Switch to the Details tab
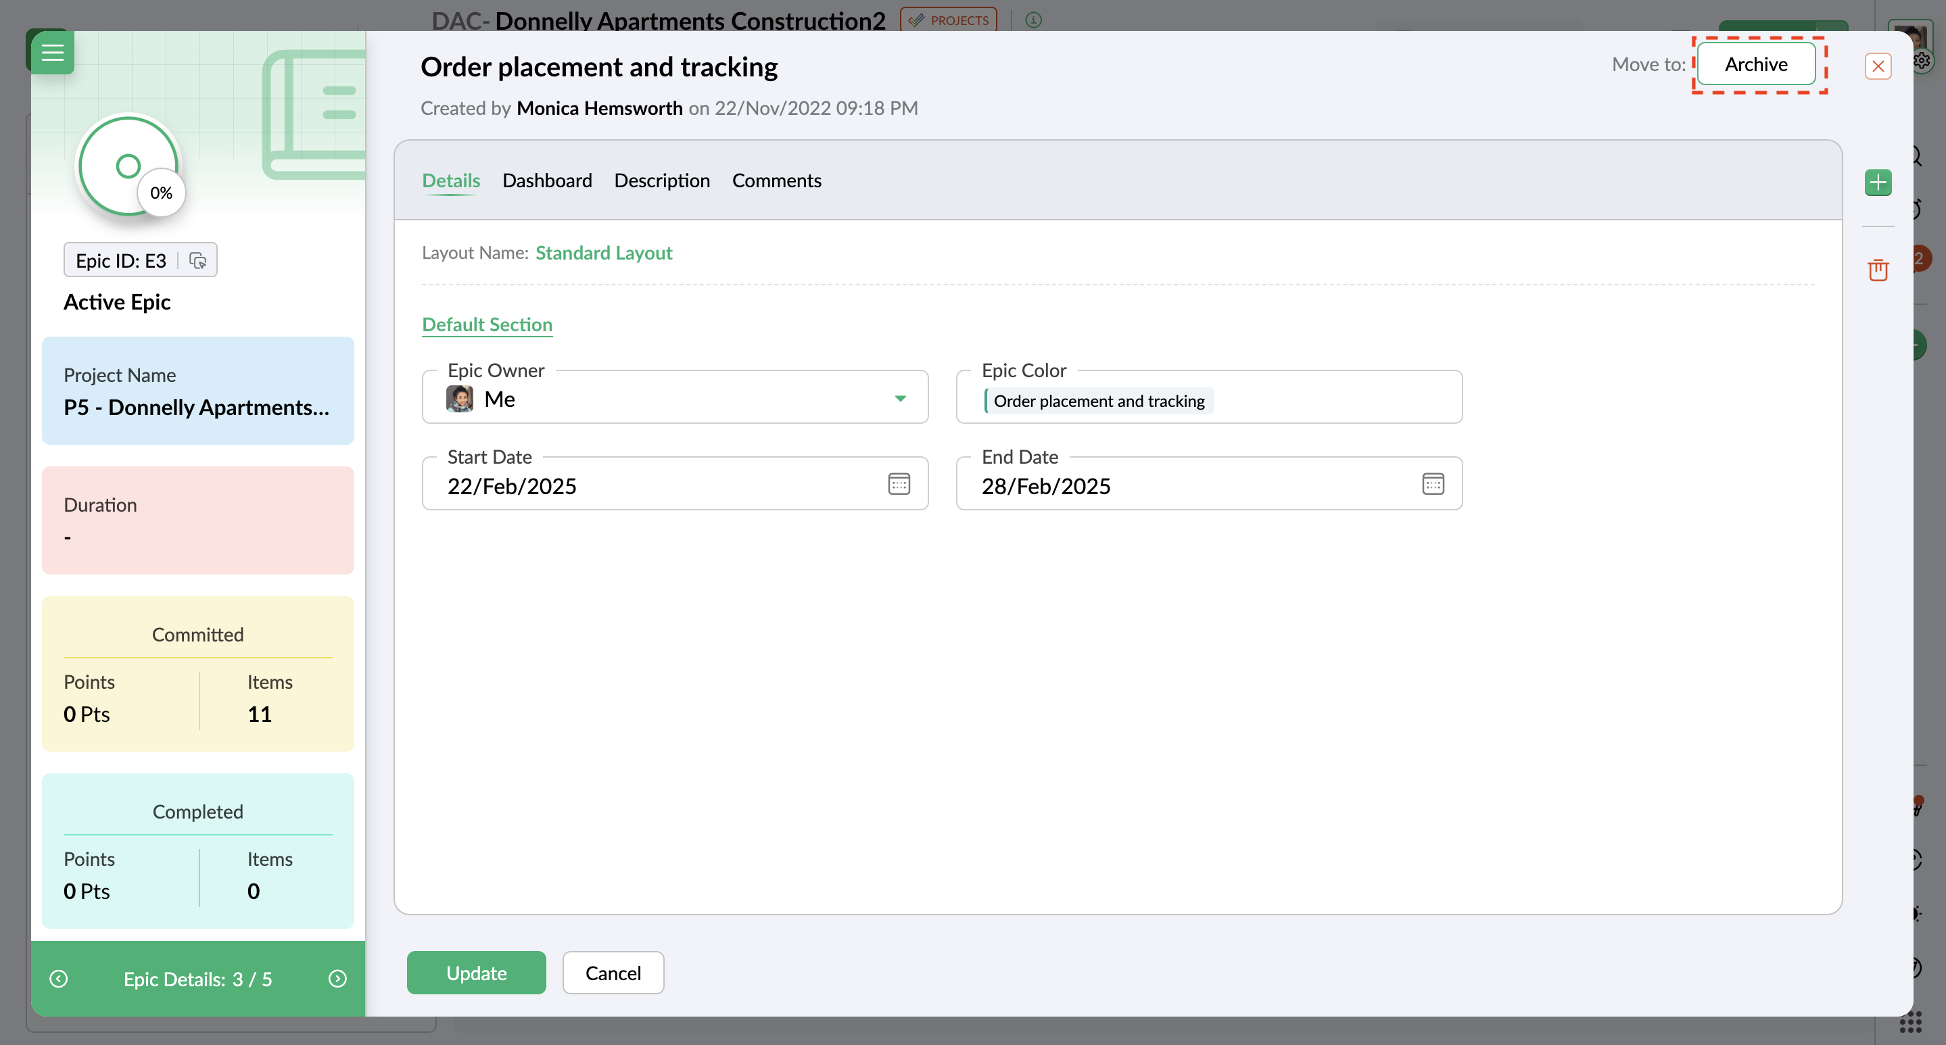This screenshot has height=1045, width=1946. (451, 180)
